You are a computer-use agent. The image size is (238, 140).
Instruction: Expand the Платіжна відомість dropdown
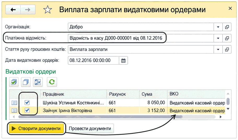(218, 38)
